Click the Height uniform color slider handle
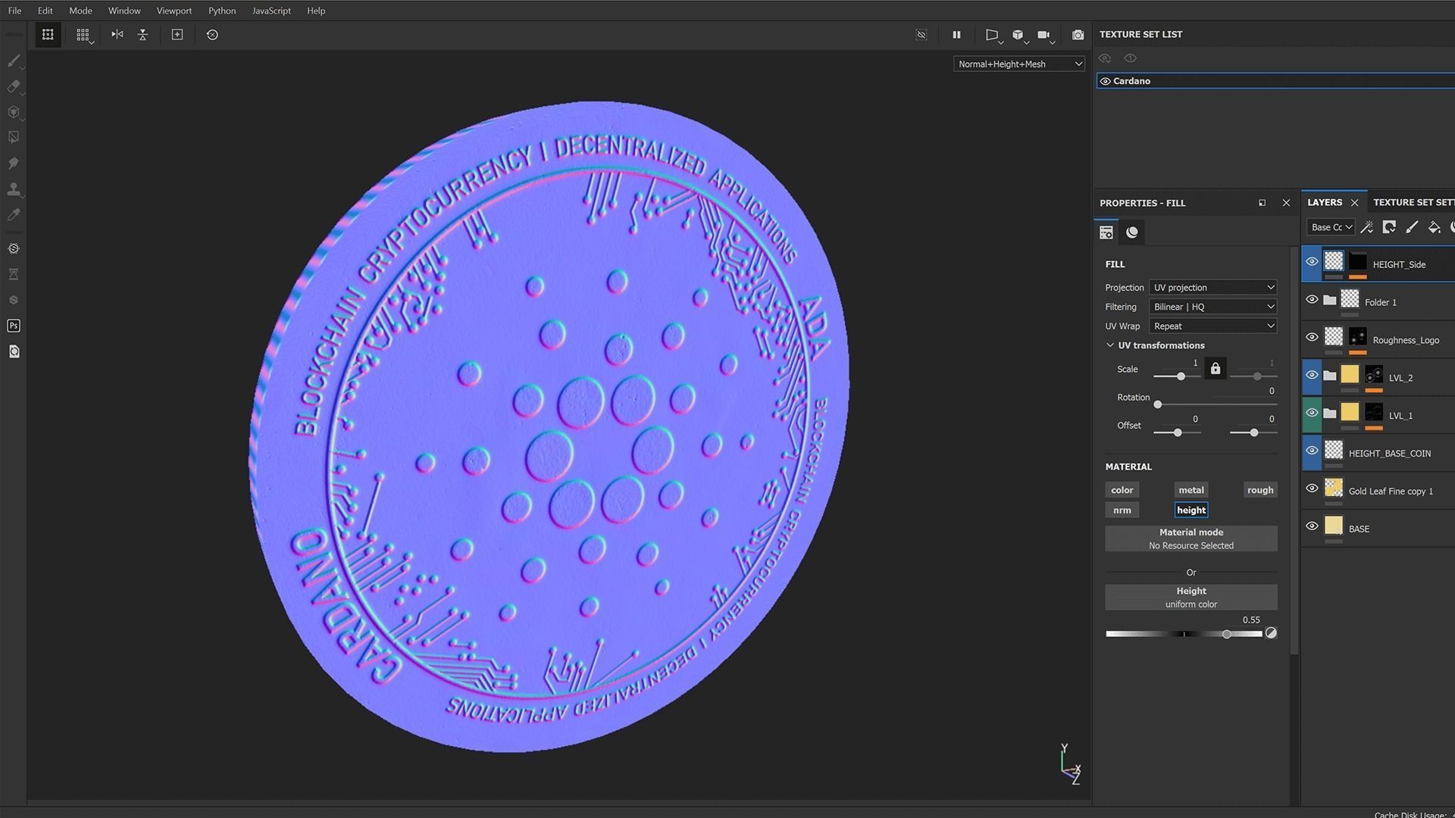The height and width of the screenshot is (818, 1455). [1227, 634]
